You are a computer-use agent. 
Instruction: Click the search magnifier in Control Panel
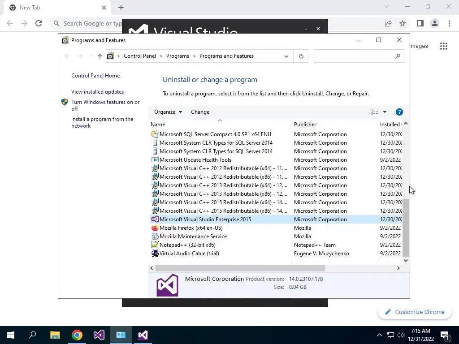pos(398,56)
